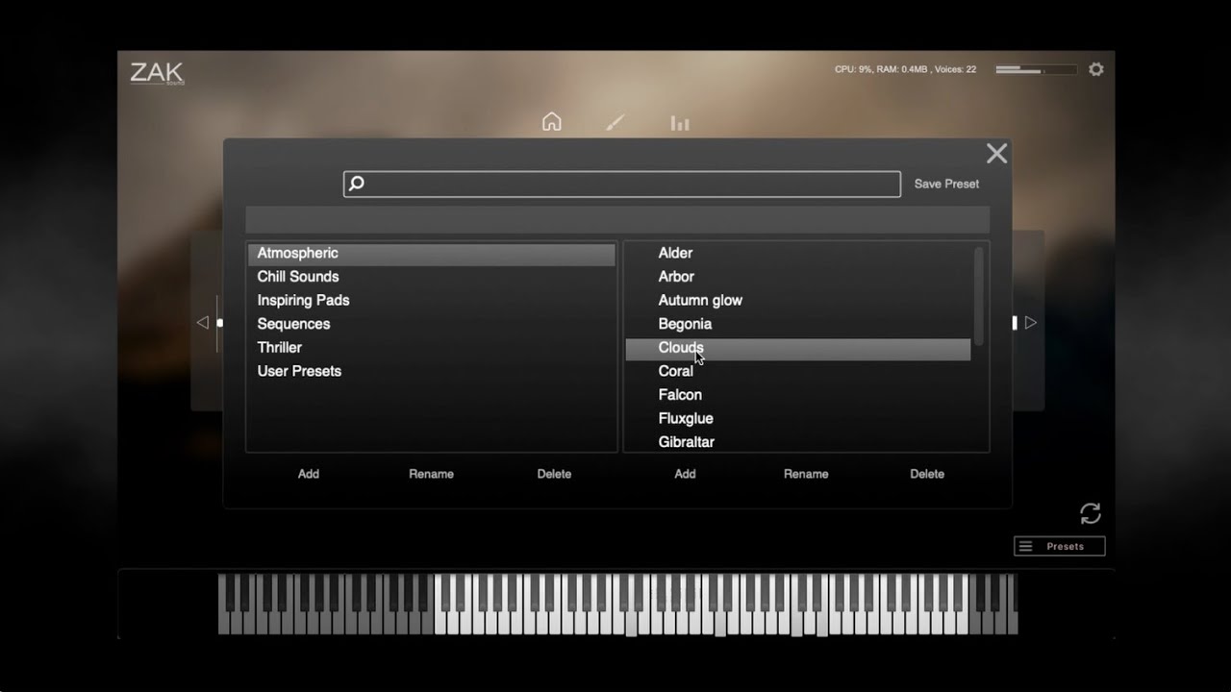Image resolution: width=1231 pixels, height=692 pixels.
Task: Select the Thriller category
Action: [431, 348]
